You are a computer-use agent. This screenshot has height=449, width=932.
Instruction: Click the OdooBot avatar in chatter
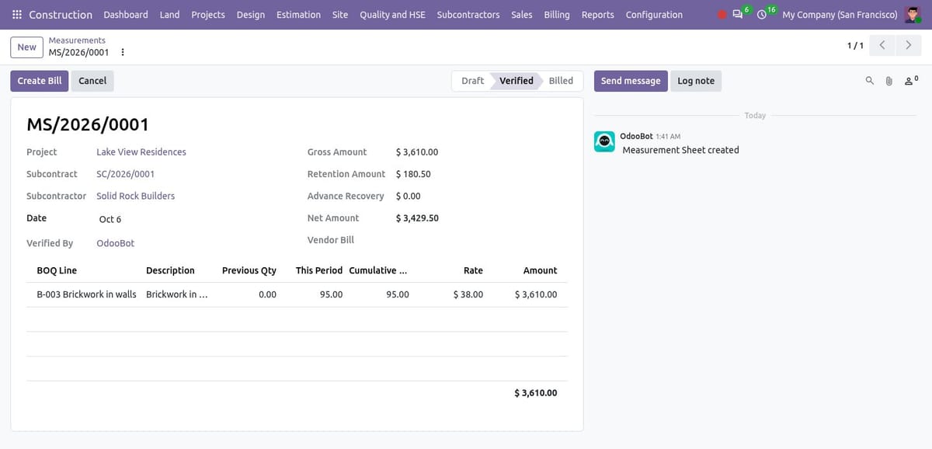(x=604, y=141)
